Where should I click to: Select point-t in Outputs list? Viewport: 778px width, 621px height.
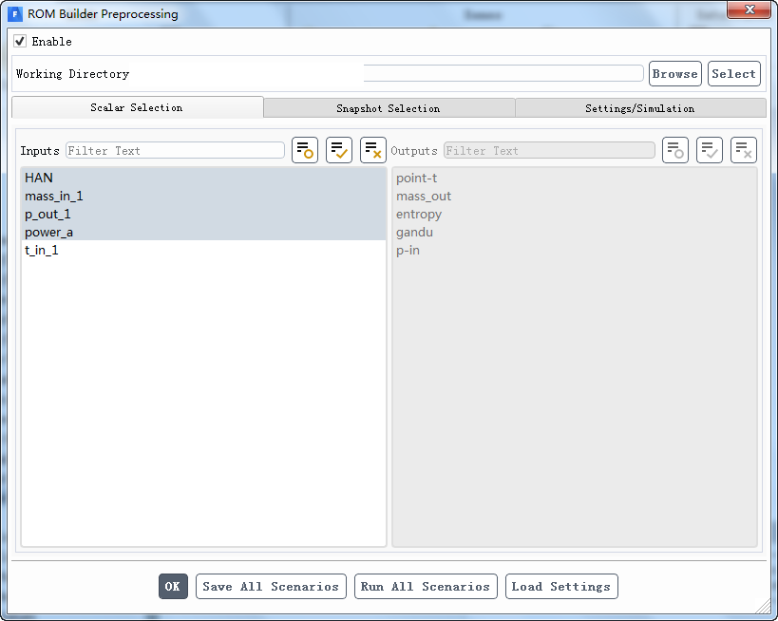tap(575, 179)
